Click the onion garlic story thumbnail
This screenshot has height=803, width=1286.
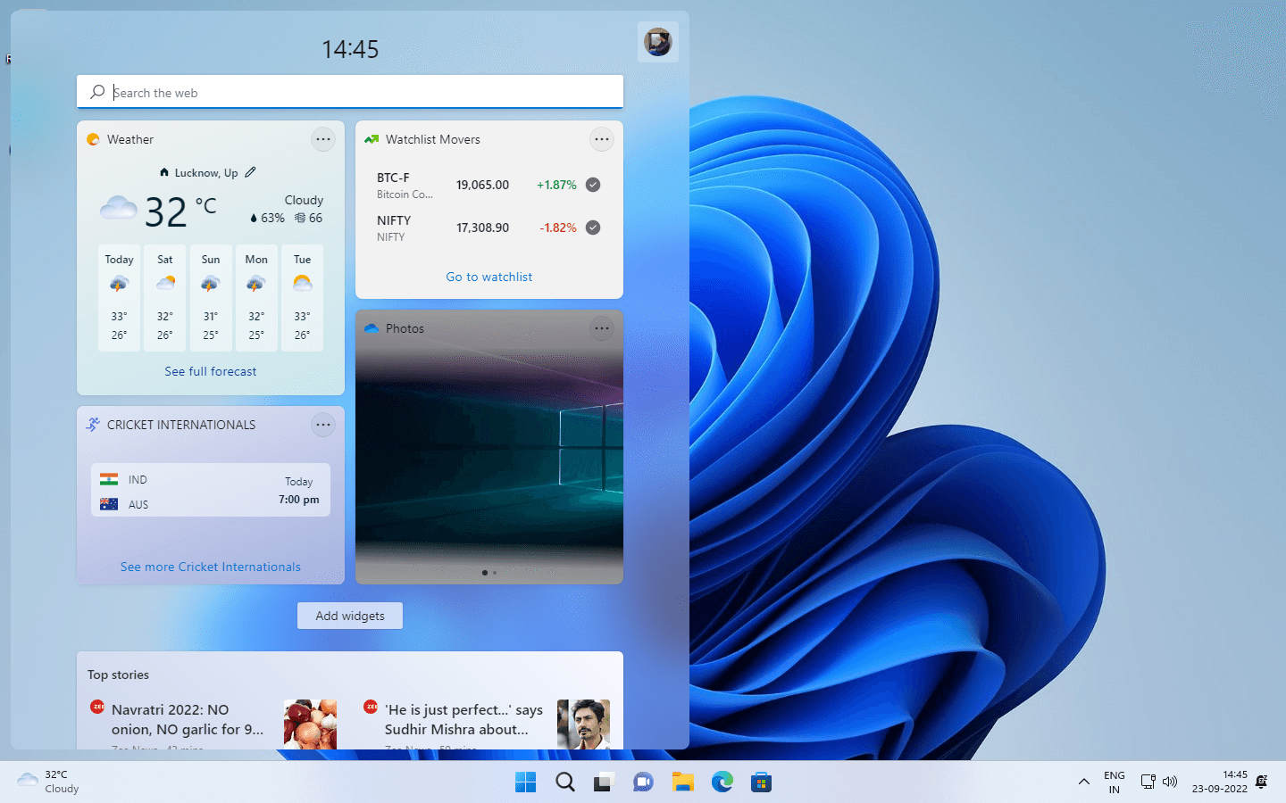[x=310, y=724]
